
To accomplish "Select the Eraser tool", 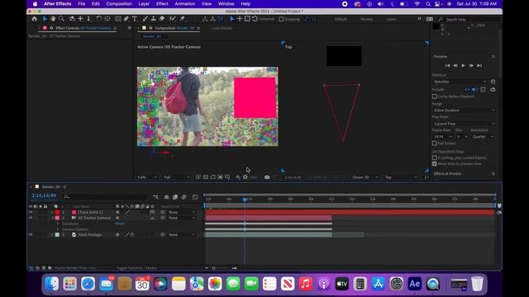I will (162, 19).
